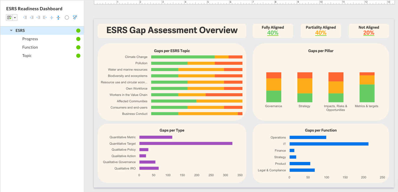The image size is (398, 192).
Task: Click the move item up icon
Action: point(25,18)
